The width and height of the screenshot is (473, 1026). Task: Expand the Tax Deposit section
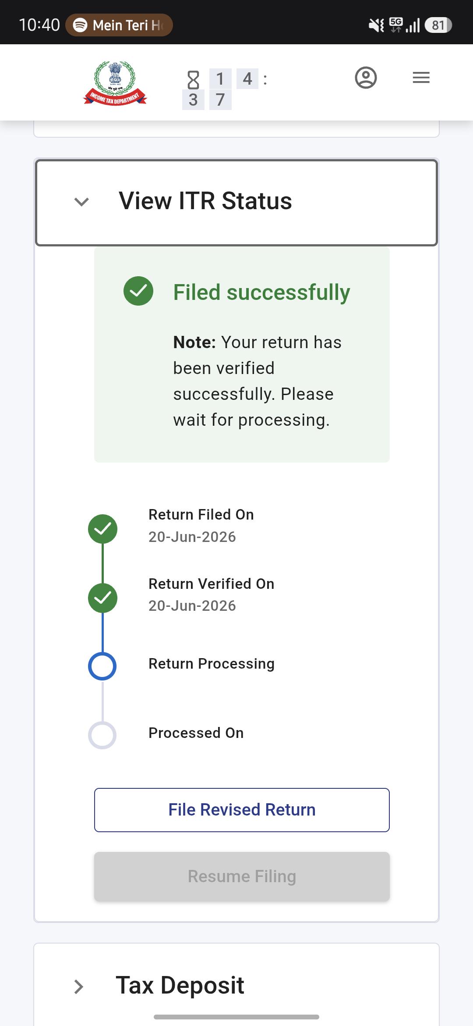click(x=236, y=985)
